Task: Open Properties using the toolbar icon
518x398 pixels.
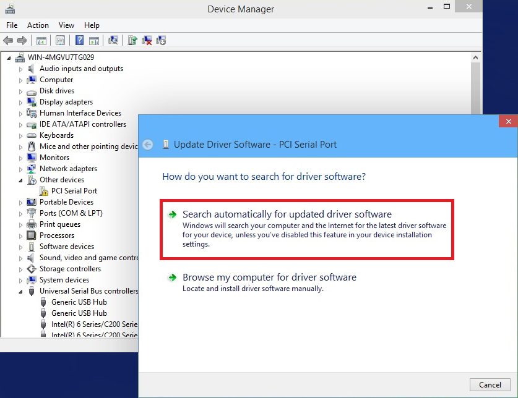Action: [x=59, y=40]
